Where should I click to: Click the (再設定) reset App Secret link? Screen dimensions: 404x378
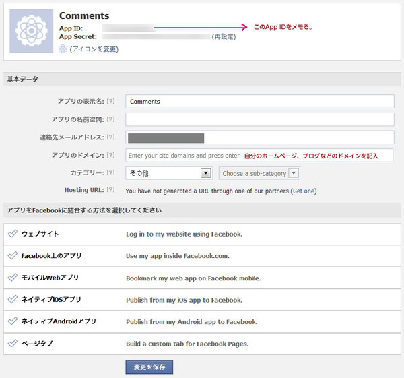[224, 37]
